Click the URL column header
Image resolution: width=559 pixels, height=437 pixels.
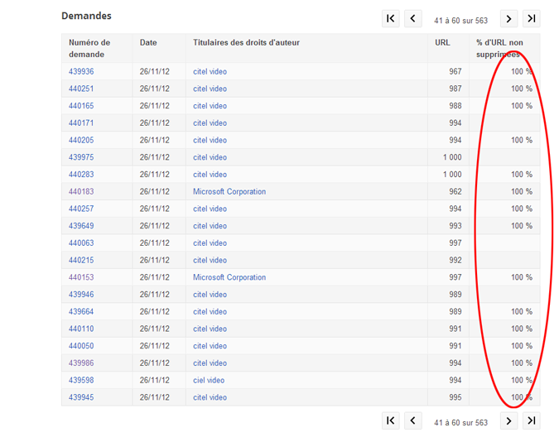[442, 43]
